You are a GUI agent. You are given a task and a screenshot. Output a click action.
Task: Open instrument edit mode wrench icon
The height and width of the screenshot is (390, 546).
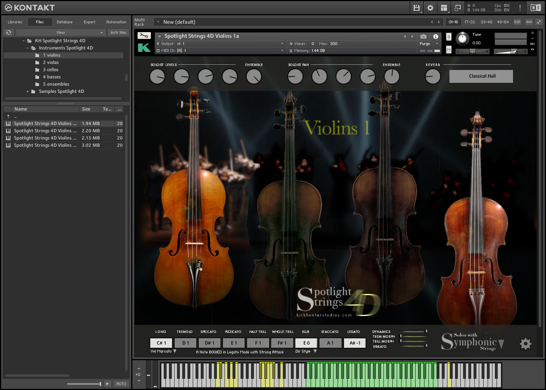coord(144,35)
